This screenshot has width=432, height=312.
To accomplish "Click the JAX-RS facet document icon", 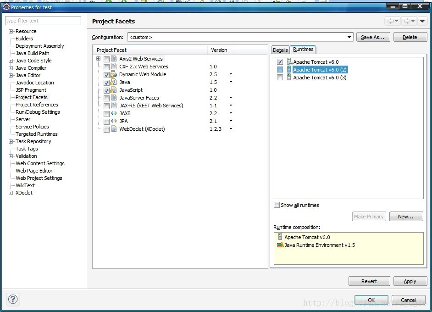I will [114, 106].
